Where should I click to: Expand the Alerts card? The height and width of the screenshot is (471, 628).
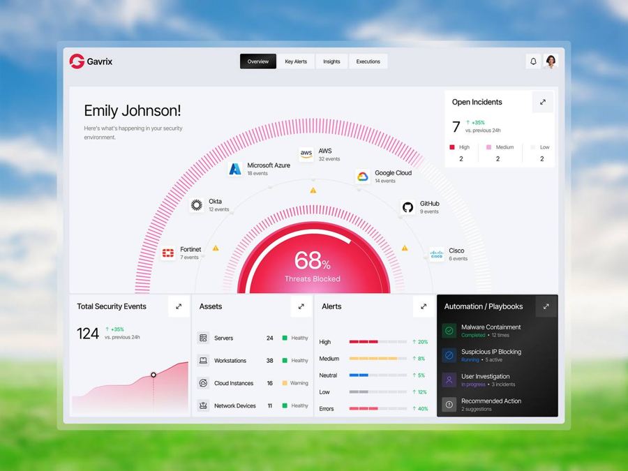pyautogui.click(x=424, y=306)
